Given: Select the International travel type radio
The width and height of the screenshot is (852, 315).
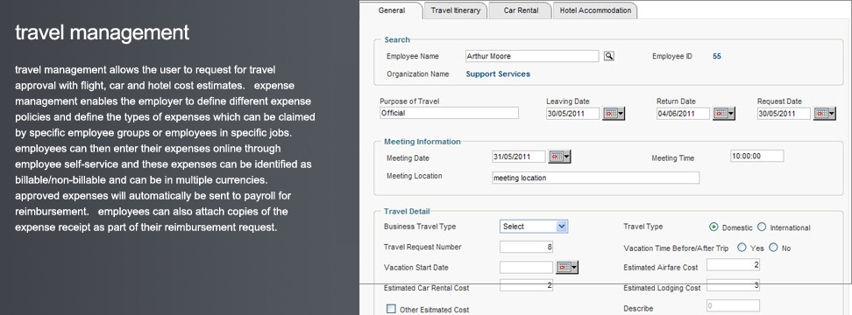Looking at the screenshot, I should 762,227.
